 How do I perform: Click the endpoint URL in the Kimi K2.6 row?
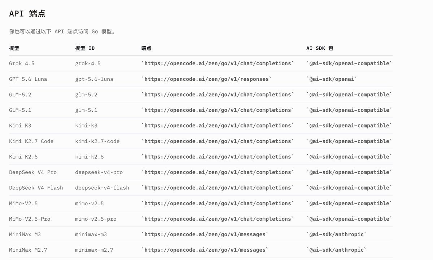[x=218, y=157]
